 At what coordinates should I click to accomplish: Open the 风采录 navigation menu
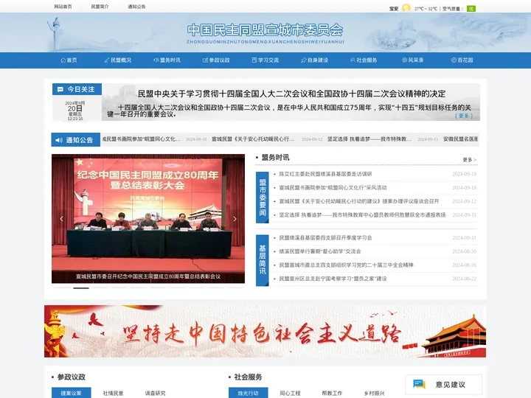412,60
